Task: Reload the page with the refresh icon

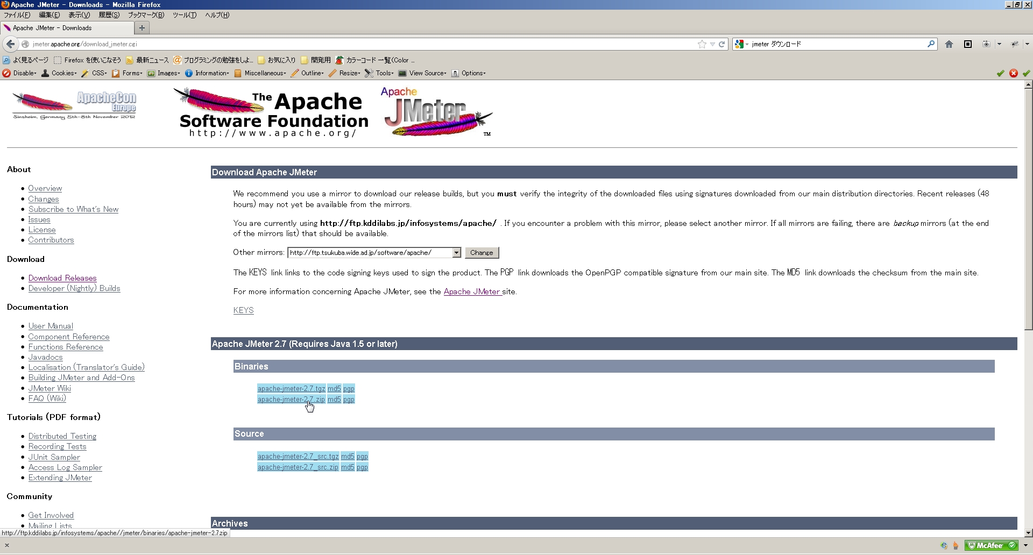Action: tap(722, 44)
